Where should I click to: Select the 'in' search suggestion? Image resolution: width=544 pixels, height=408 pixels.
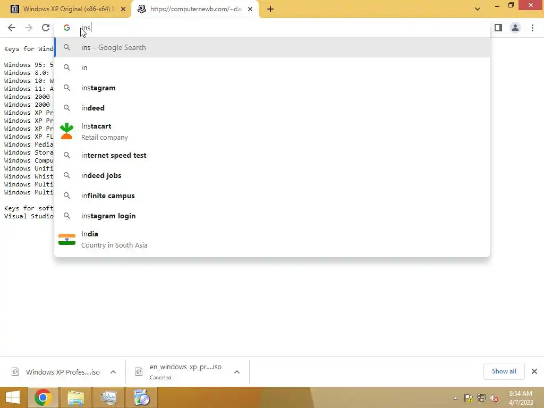point(273,67)
